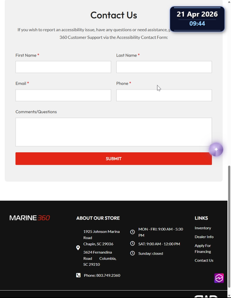Viewport: 231px width, 298px height.
Task: Click the LINKS footer heading
Action: 201,218
